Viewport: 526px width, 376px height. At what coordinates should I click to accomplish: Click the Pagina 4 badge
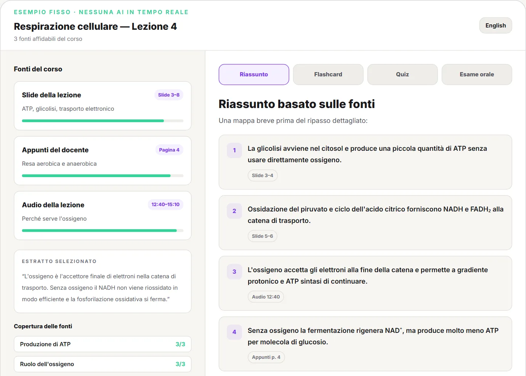click(169, 150)
